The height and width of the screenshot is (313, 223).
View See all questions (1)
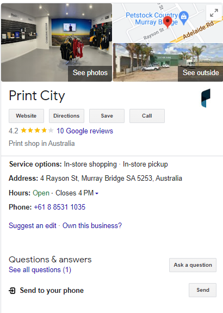tap(40, 270)
